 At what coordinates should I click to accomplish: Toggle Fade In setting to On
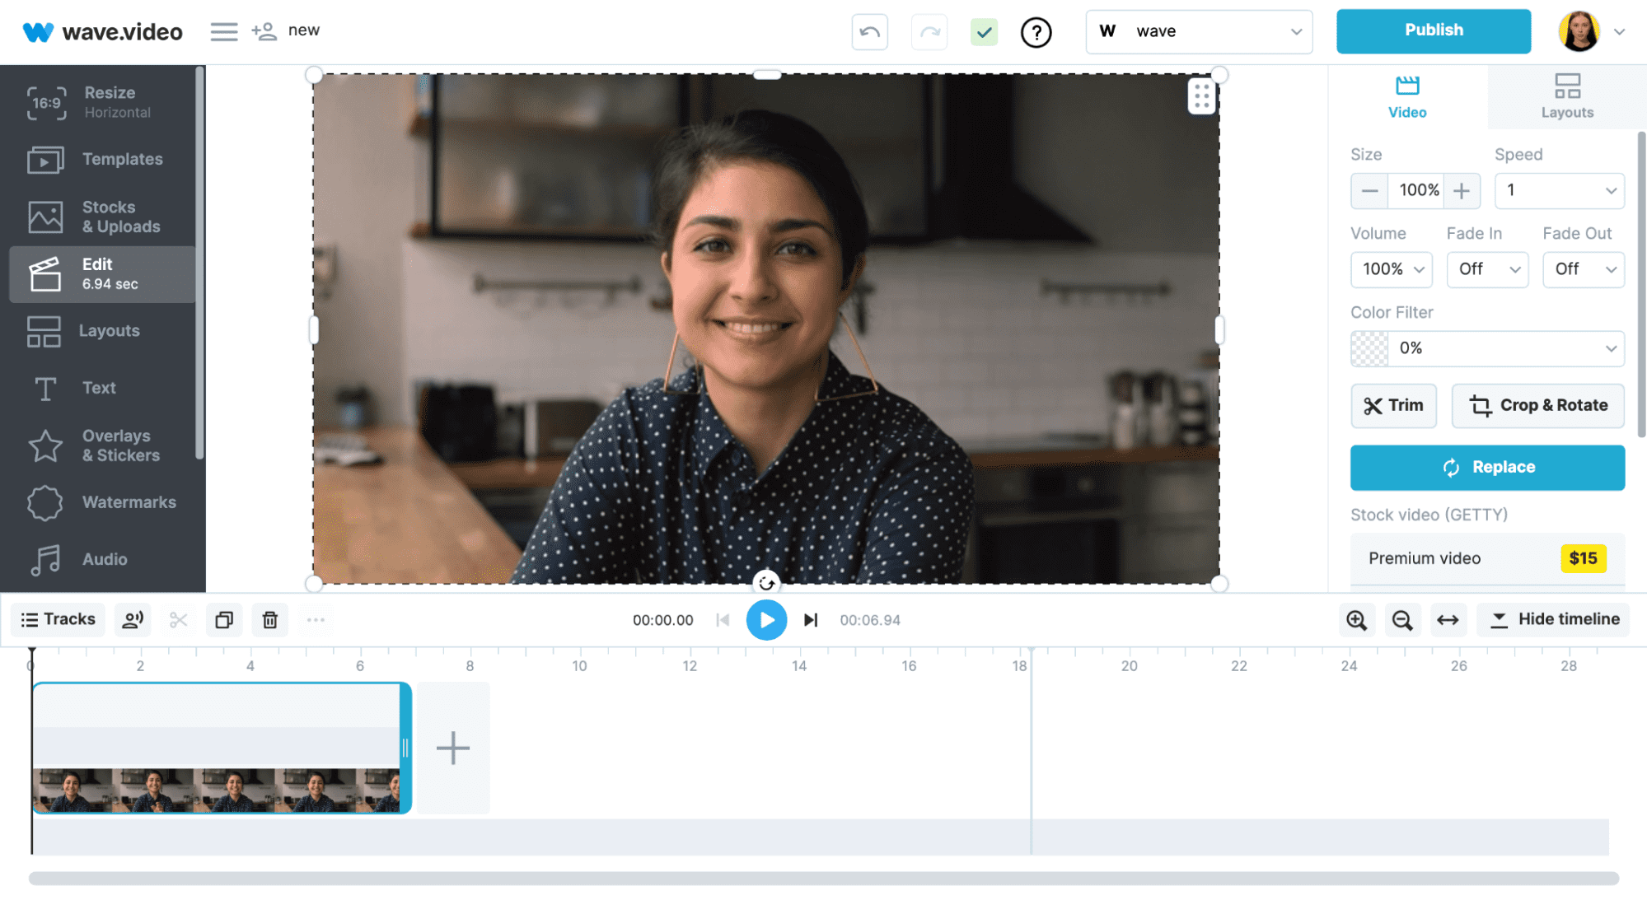pos(1486,269)
